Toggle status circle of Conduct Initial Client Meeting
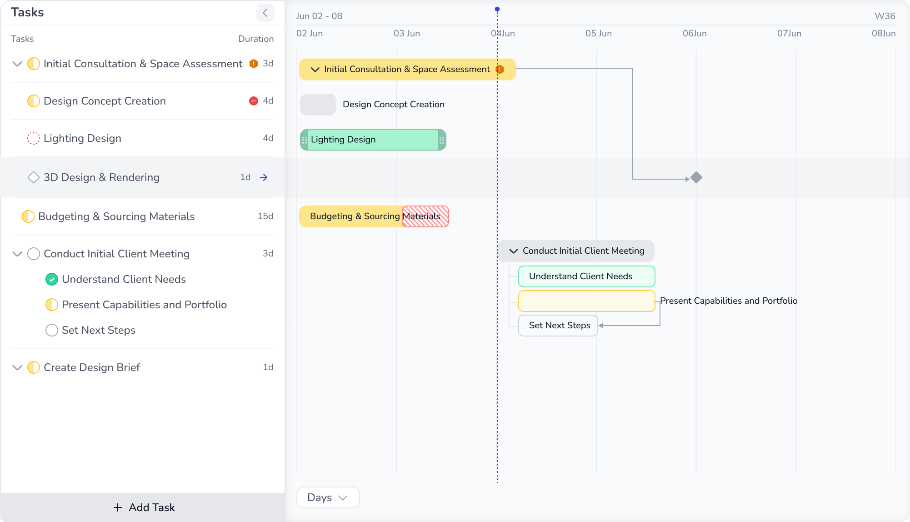Screen dimensions: 910x522 (x=34, y=254)
